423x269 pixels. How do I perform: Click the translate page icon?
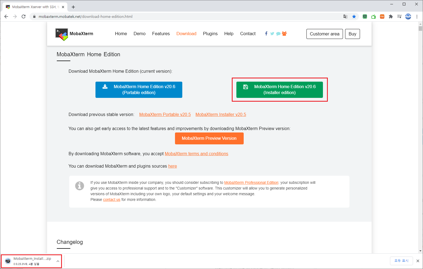click(345, 16)
